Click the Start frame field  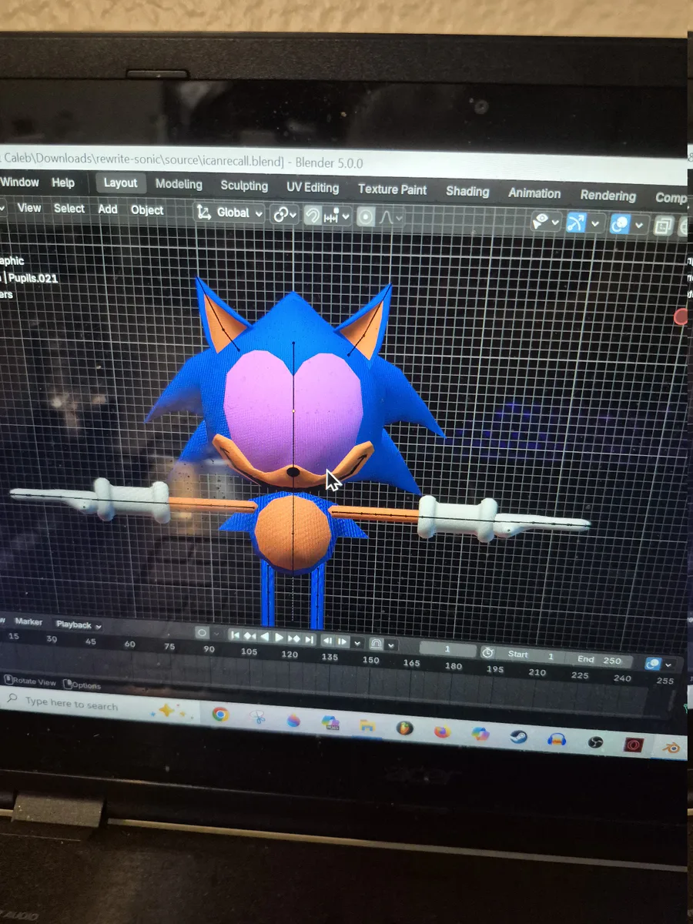pos(531,655)
